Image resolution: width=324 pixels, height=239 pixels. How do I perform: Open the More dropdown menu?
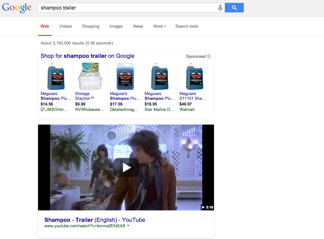click(x=160, y=26)
